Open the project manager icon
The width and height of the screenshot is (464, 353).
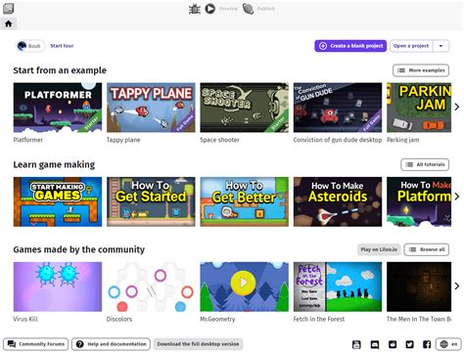[x=8, y=9]
